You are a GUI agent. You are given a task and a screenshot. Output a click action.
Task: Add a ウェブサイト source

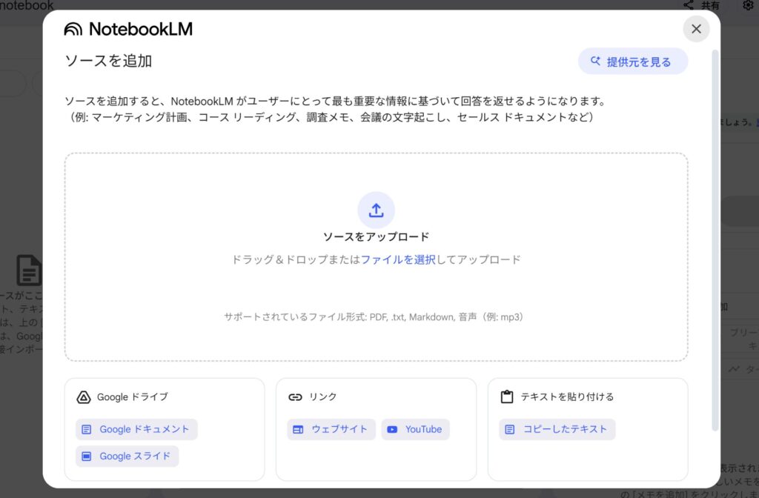coord(331,429)
